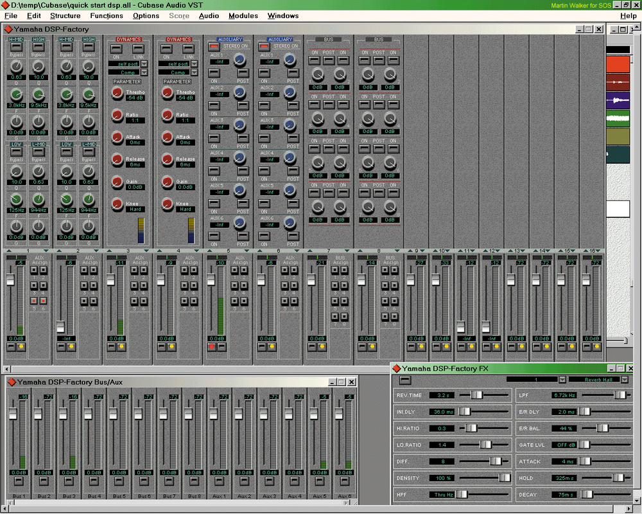Screen dimensions: 642x514
Task: Enable STEREO ON in the Auxiliary section
Action: pyautogui.click(x=213, y=46)
